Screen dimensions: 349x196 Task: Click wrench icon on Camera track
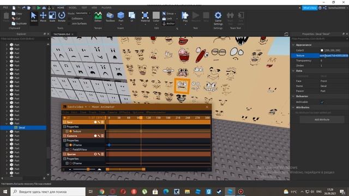[x=99, y=136]
